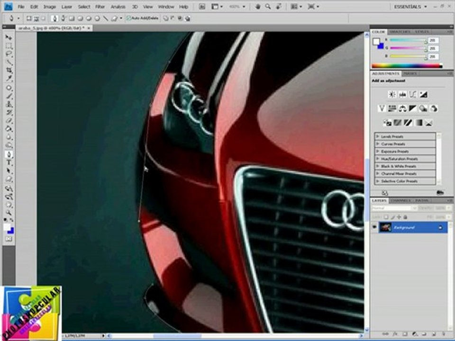Choose Paths mode in options bar
455x341 pixels.
pos(36,18)
